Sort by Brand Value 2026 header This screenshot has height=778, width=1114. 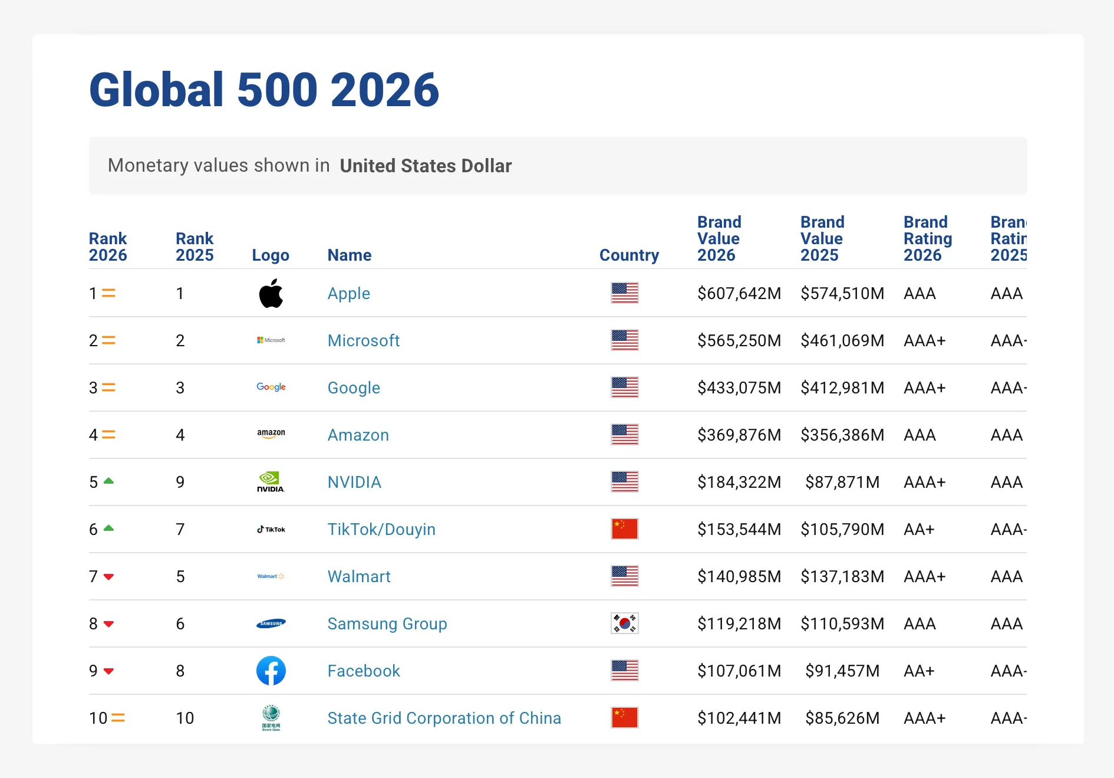(719, 238)
